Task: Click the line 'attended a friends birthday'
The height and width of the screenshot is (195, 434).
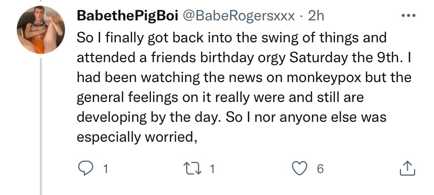Action: click(x=244, y=58)
